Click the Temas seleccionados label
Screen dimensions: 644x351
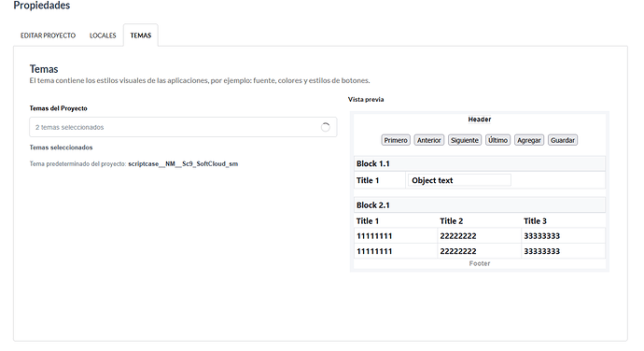(x=62, y=147)
